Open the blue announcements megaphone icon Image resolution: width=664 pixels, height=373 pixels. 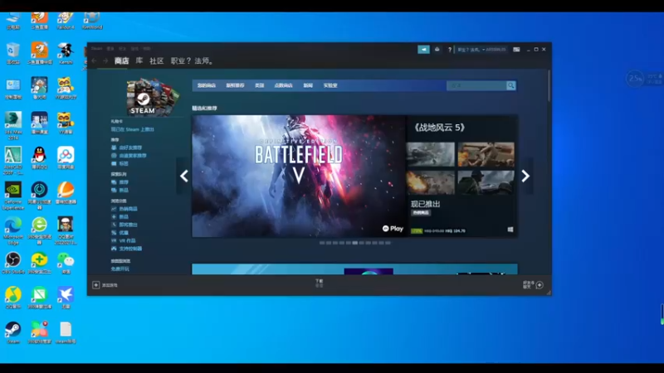pos(423,50)
